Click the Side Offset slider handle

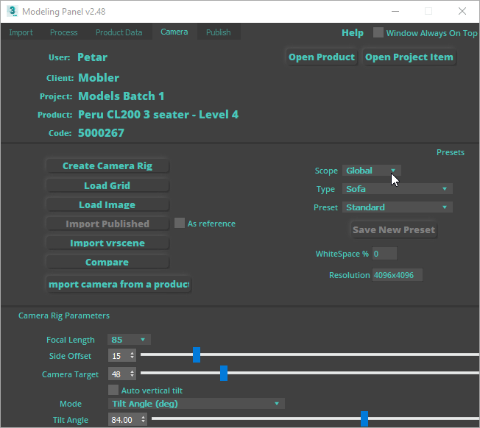coord(197,355)
